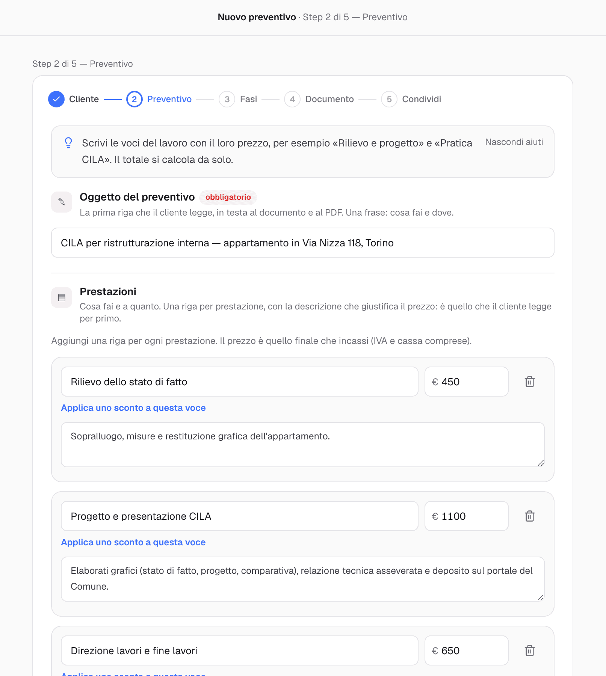606x676 pixels.
Task: Delete the Progetto e presentazione CILA row
Action: pos(530,516)
